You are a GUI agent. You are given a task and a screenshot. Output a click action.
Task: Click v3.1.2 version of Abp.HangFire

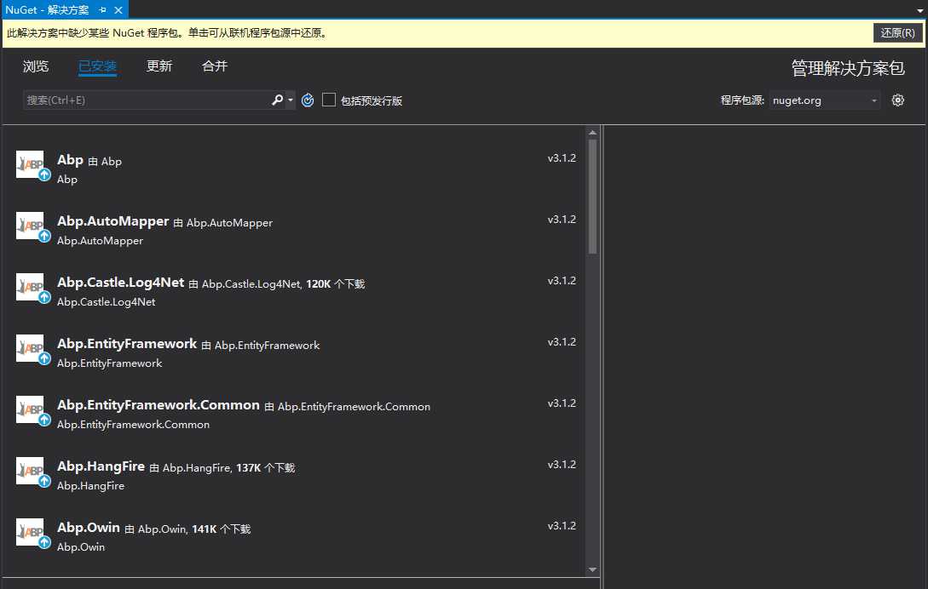562,465
